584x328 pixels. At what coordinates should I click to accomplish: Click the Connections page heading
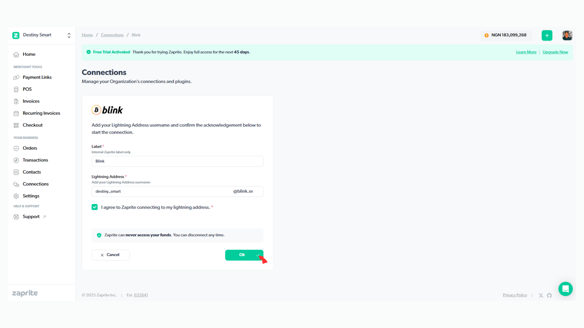104,73
